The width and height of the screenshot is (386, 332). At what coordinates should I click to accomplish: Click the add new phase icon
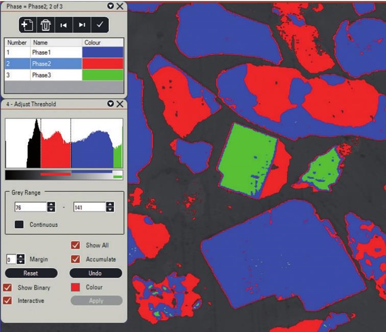point(28,24)
